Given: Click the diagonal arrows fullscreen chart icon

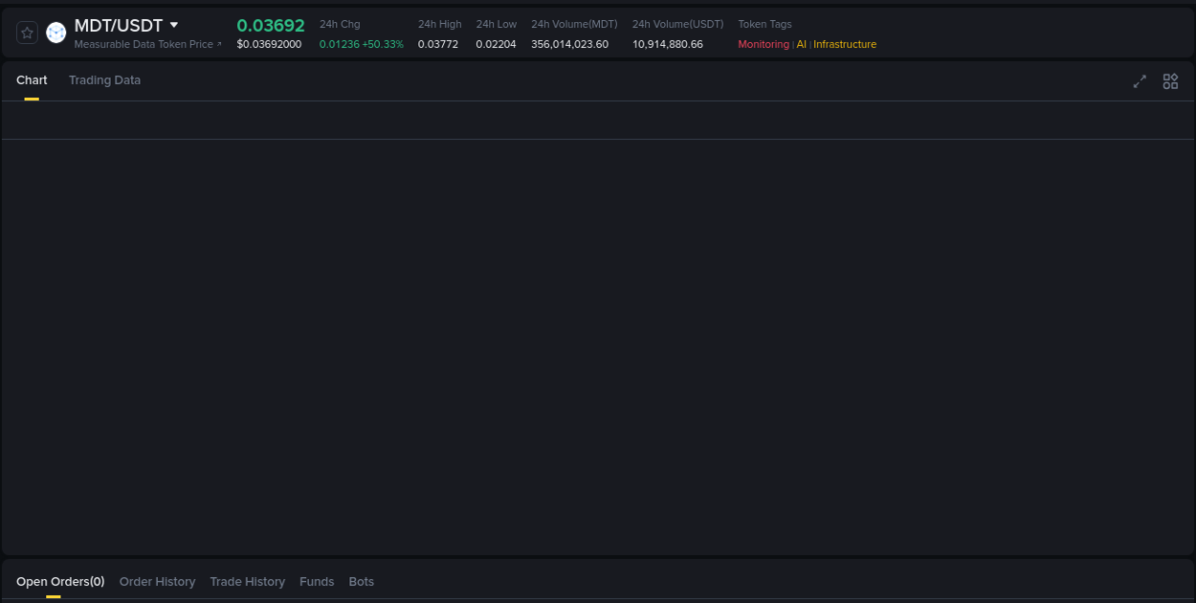Looking at the screenshot, I should coord(1140,81).
